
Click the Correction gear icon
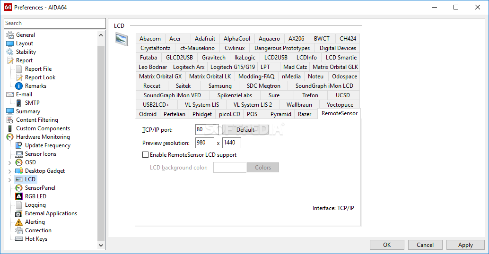click(x=19, y=230)
